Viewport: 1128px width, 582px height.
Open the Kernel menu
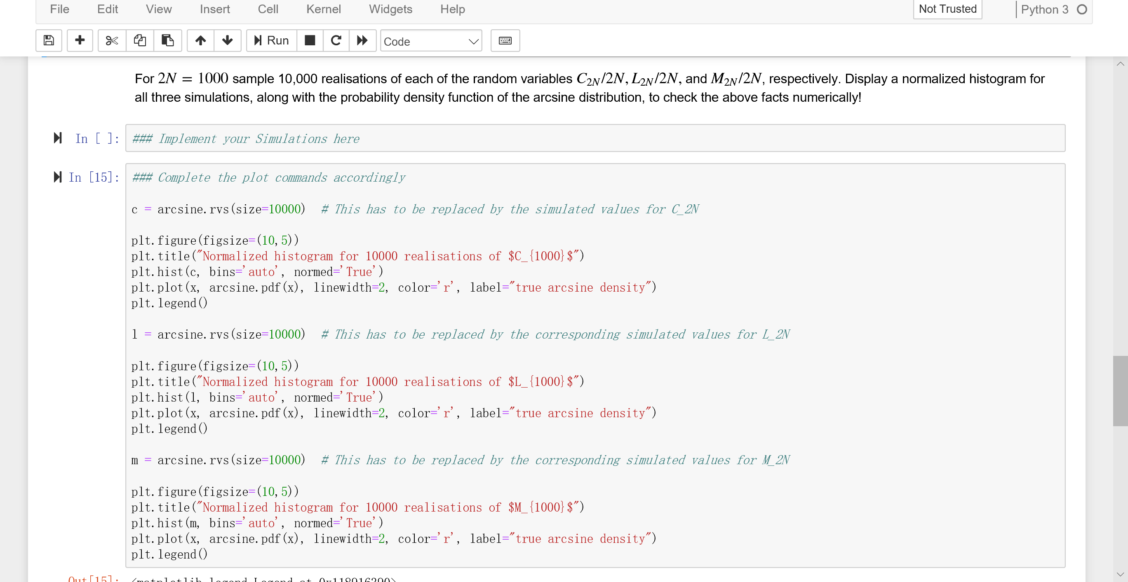pyautogui.click(x=324, y=9)
